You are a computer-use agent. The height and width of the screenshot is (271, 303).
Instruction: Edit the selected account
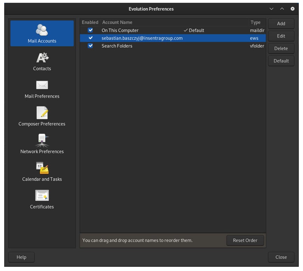click(x=281, y=36)
